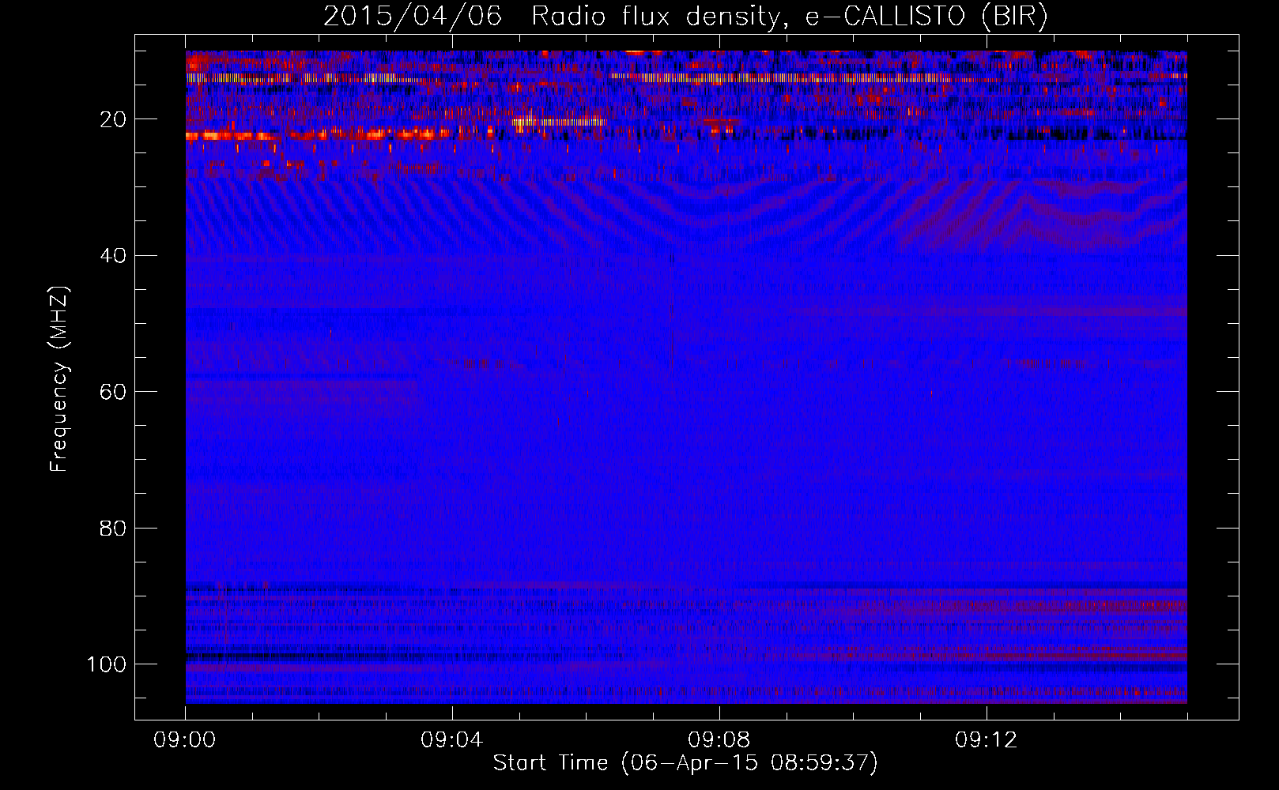1279x790 pixels.
Task: Click the '20' frequency tick label
Action: pyautogui.click(x=113, y=119)
